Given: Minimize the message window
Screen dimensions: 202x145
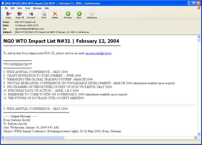Looking at the screenshot, I should pyautogui.click(x=190, y=3).
